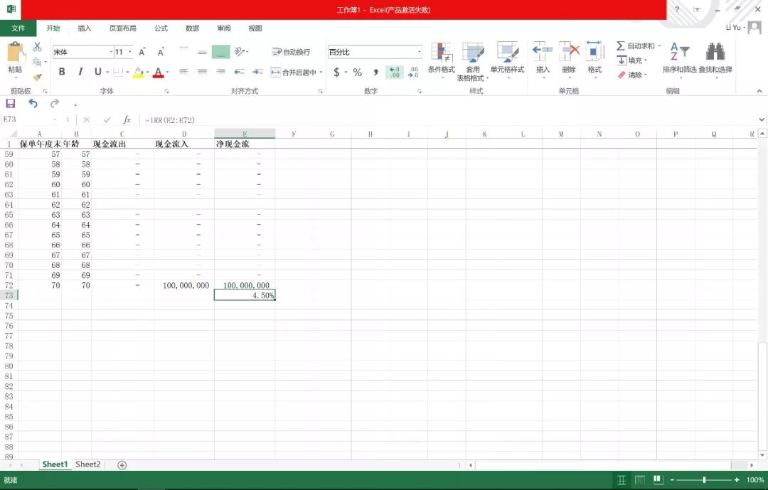The image size is (768, 490).
Task: Switch to the 公式 tab
Action: tap(161, 28)
